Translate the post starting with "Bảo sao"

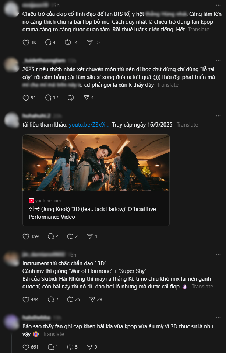(53, 334)
